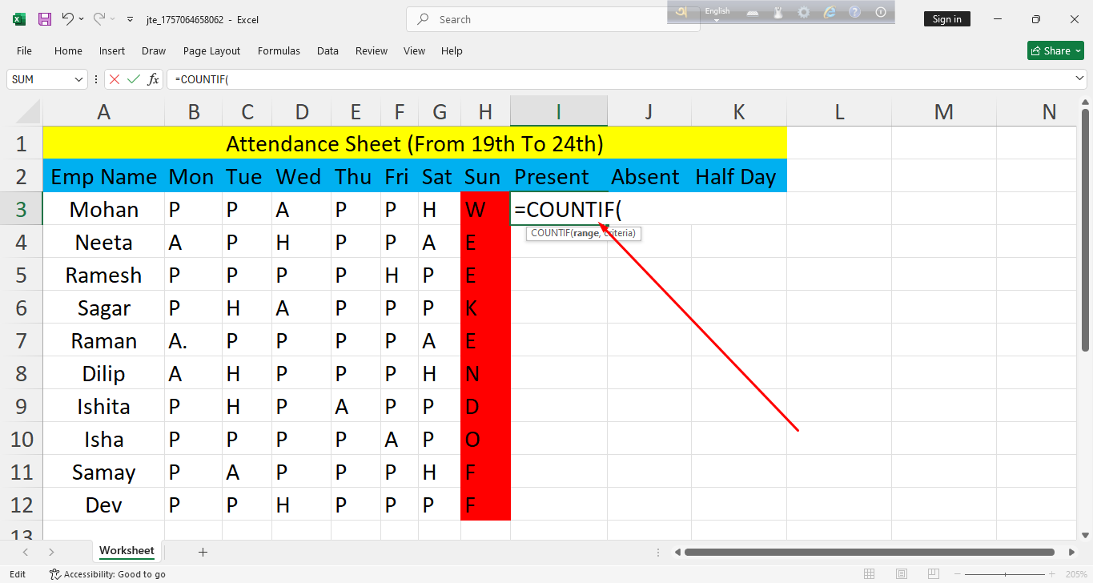Confirm the formula with the Enter checkmark

tap(134, 79)
